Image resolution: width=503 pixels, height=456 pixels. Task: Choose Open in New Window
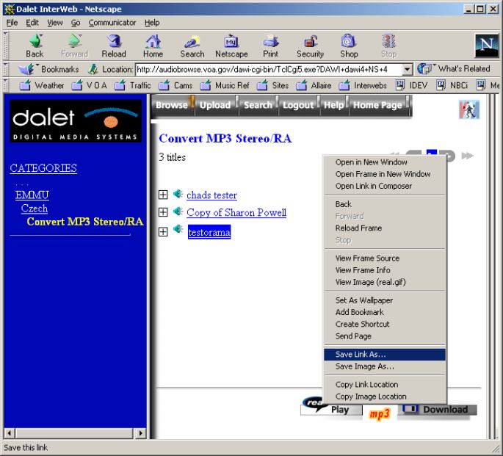tap(385, 162)
